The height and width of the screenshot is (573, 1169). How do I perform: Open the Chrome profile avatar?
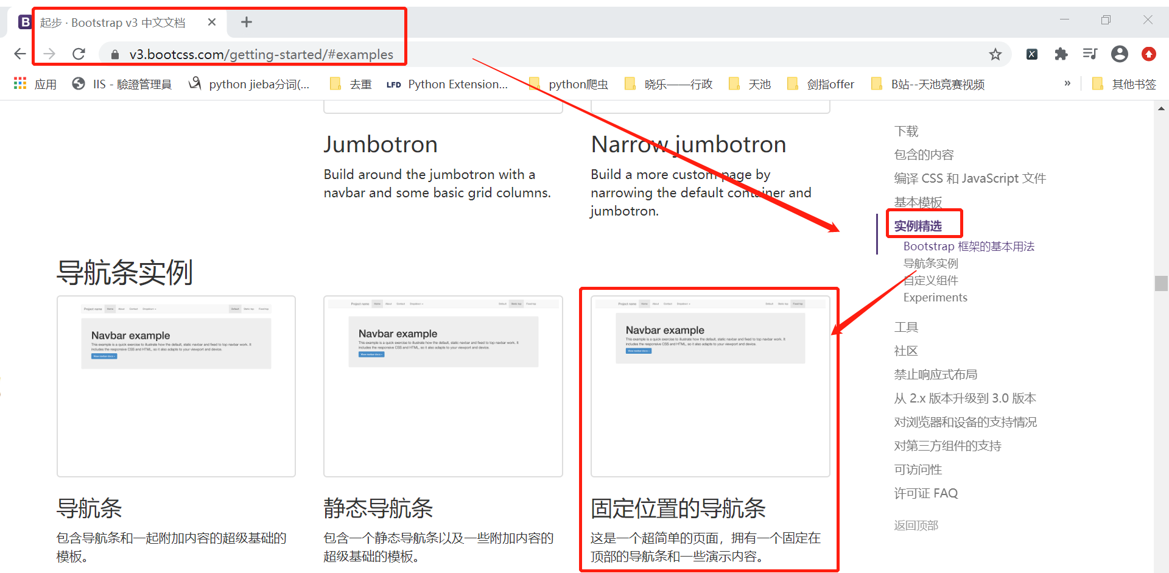pos(1120,54)
